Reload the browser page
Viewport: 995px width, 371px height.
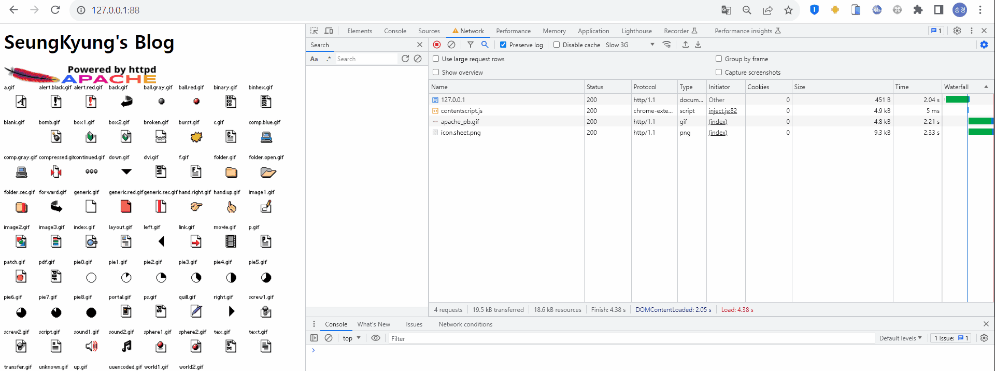pos(55,10)
